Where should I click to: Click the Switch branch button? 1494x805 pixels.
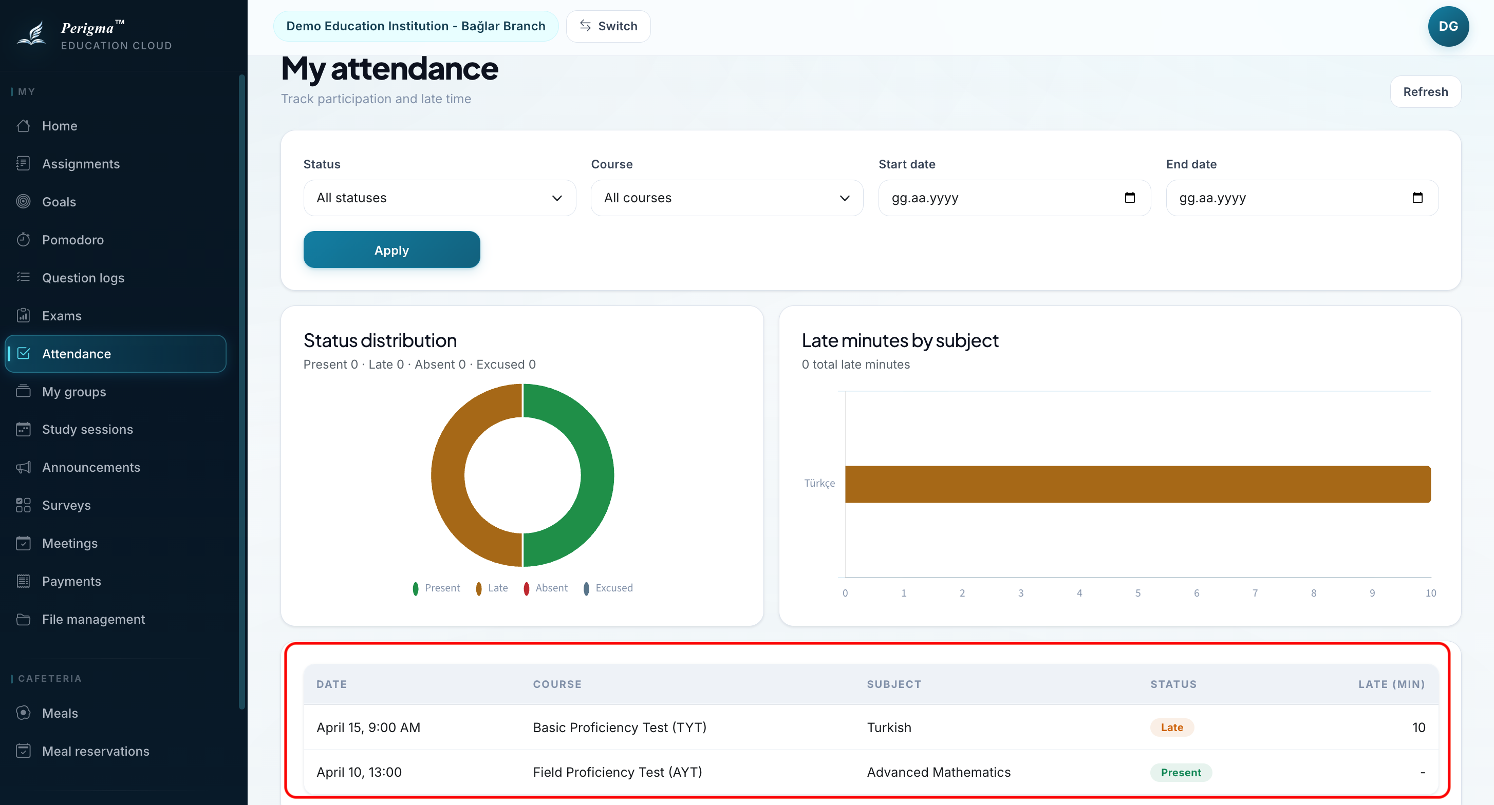pos(608,26)
